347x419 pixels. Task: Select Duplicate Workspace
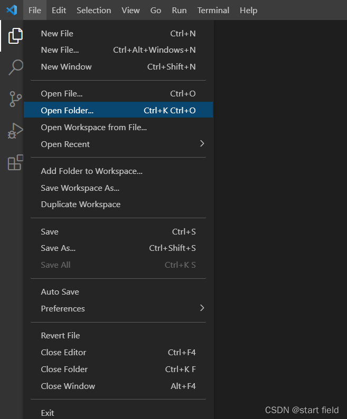pyautogui.click(x=118, y=204)
